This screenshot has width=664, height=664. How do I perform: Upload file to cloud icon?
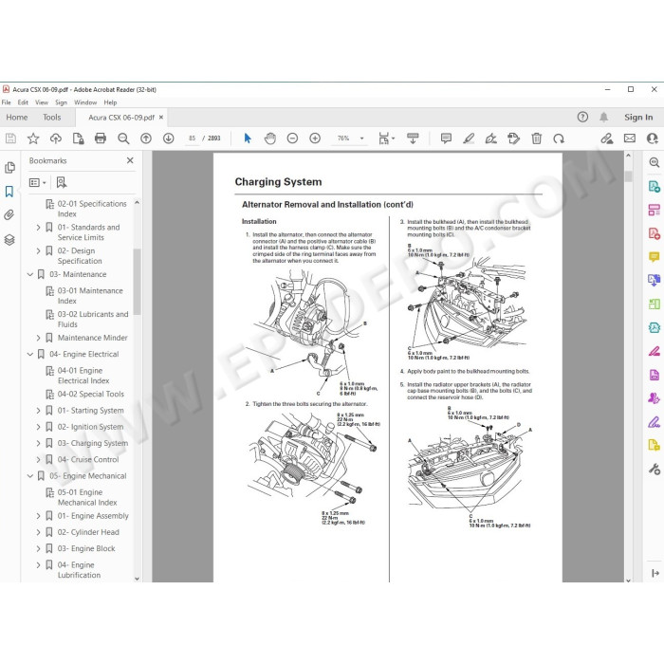55,138
